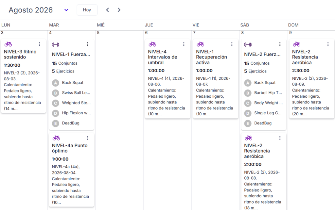Select day number 5 on Wednesday
Screen dimensions: 335x212
[x=98, y=33]
